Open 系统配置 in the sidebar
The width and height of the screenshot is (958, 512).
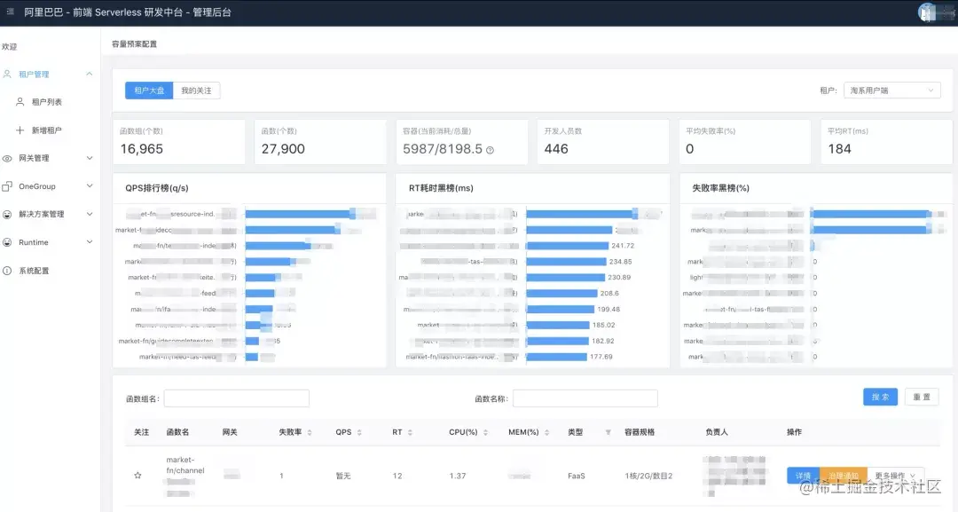34,271
